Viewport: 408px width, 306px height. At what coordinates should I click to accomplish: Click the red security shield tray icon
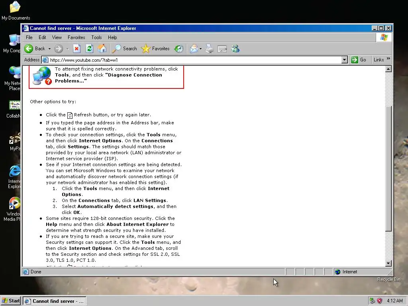380,301
